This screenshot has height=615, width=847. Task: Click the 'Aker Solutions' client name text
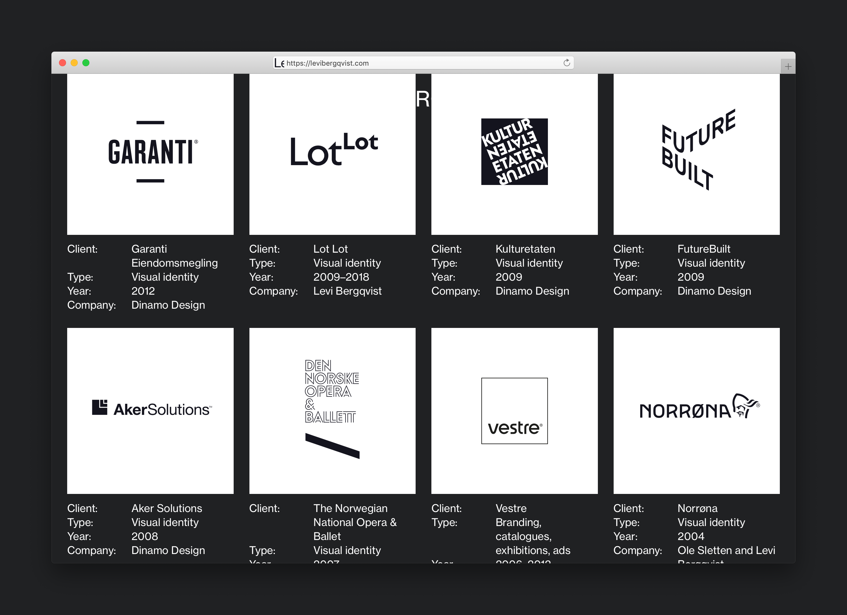166,508
